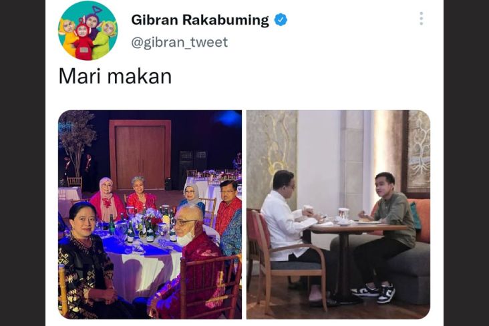
Task: Click the decorative tree in left photo
Action: point(75,140)
